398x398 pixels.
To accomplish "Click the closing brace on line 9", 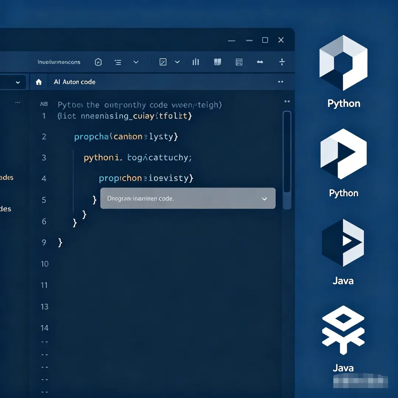I will click(60, 242).
